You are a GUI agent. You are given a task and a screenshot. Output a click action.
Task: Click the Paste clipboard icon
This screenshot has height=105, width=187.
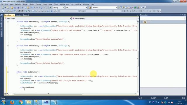pyautogui.click(x=28, y=8)
